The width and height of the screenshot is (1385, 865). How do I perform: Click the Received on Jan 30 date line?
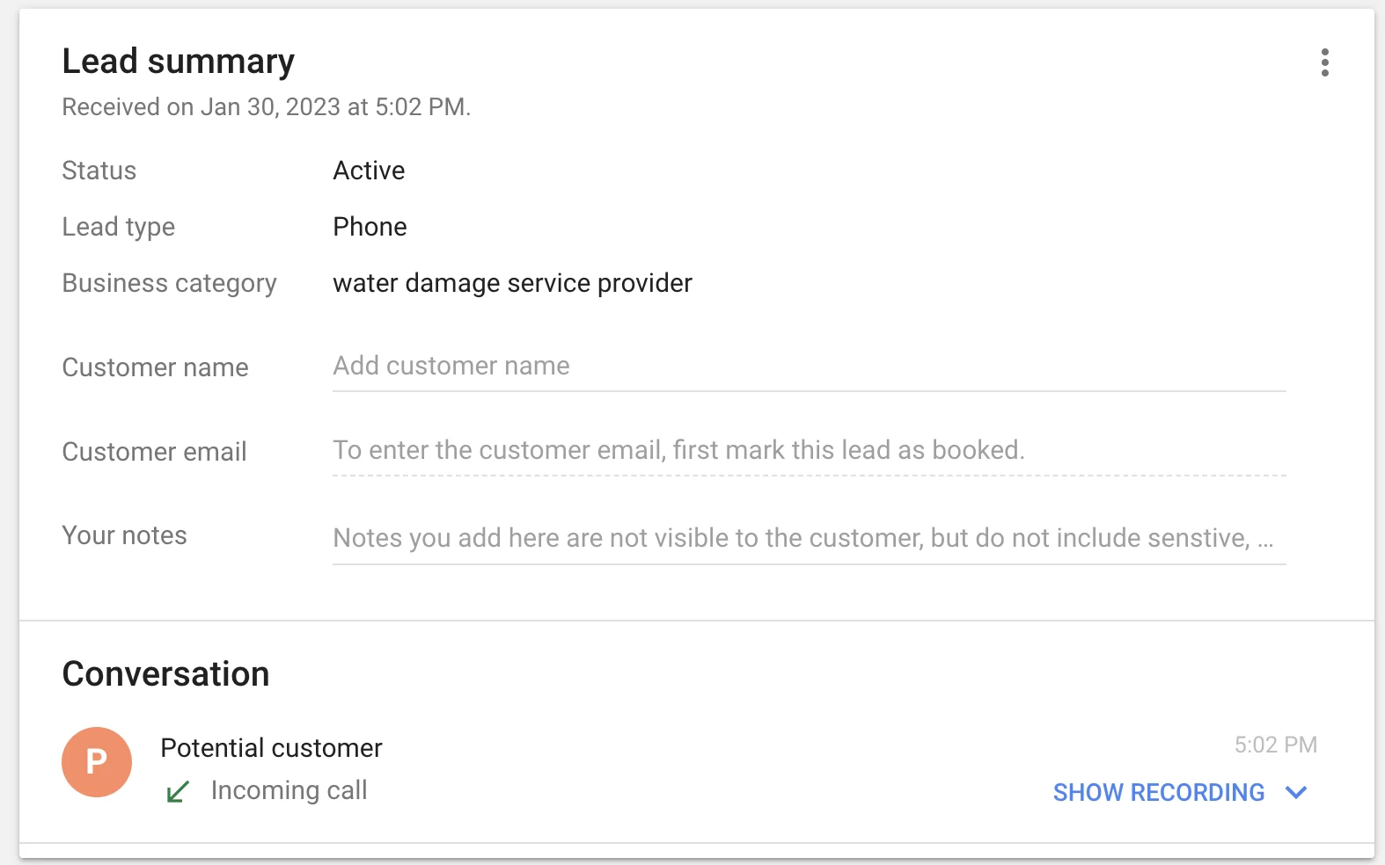[x=266, y=107]
